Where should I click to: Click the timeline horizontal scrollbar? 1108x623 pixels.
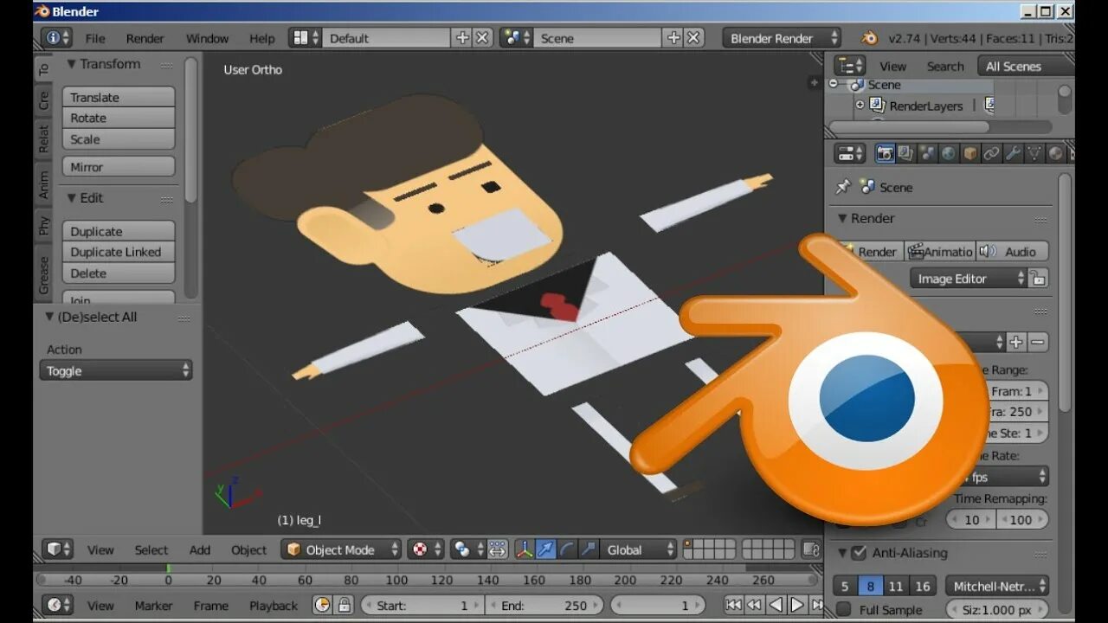click(x=426, y=580)
